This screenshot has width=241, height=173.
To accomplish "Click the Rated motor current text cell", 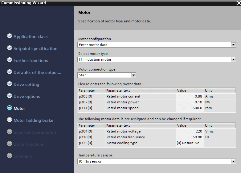I will [141, 96].
